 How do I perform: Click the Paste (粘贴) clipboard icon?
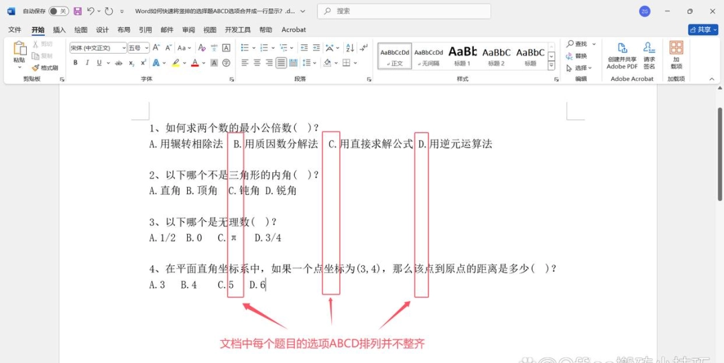click(x=19, y=48)
